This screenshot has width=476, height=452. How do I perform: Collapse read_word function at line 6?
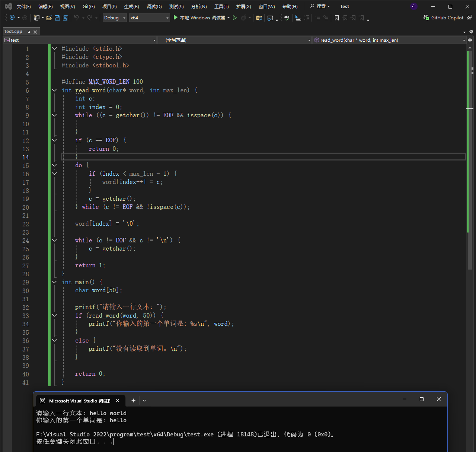pos(54,90)
